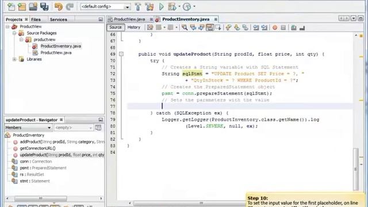The image size is (368, 207).
Task: Click the Debug Project icon
Action: click(172, 6)
